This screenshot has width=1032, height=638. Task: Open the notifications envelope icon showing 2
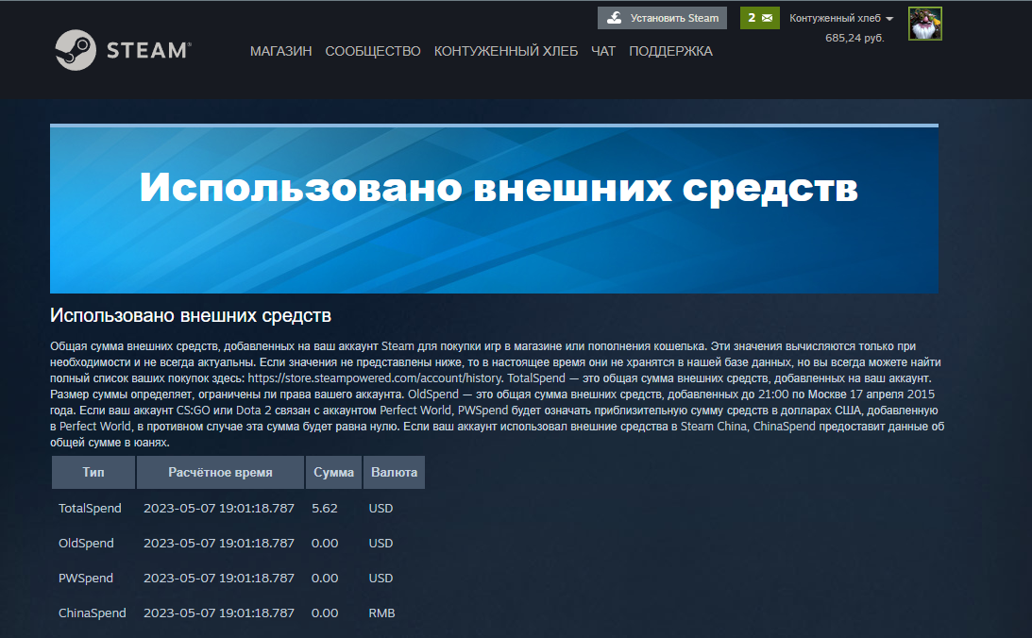759,18
